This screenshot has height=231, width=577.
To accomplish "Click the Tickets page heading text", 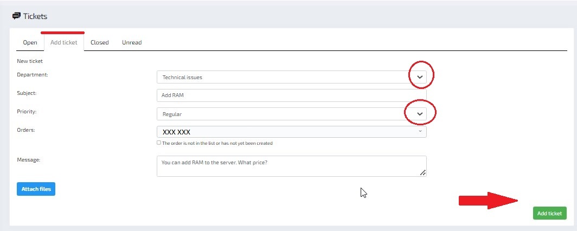I will 35,16.
